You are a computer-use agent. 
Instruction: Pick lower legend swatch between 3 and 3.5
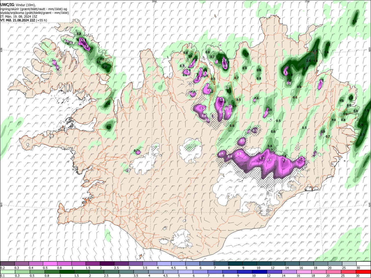click(126, 272)
